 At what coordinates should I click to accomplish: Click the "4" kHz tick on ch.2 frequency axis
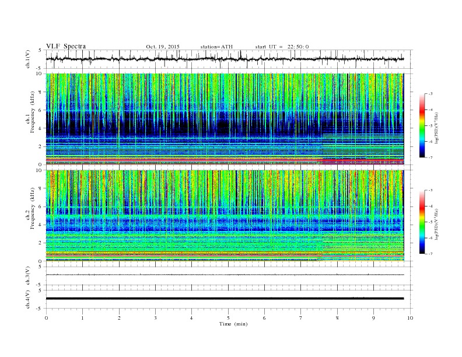click(x=40, y=225)
